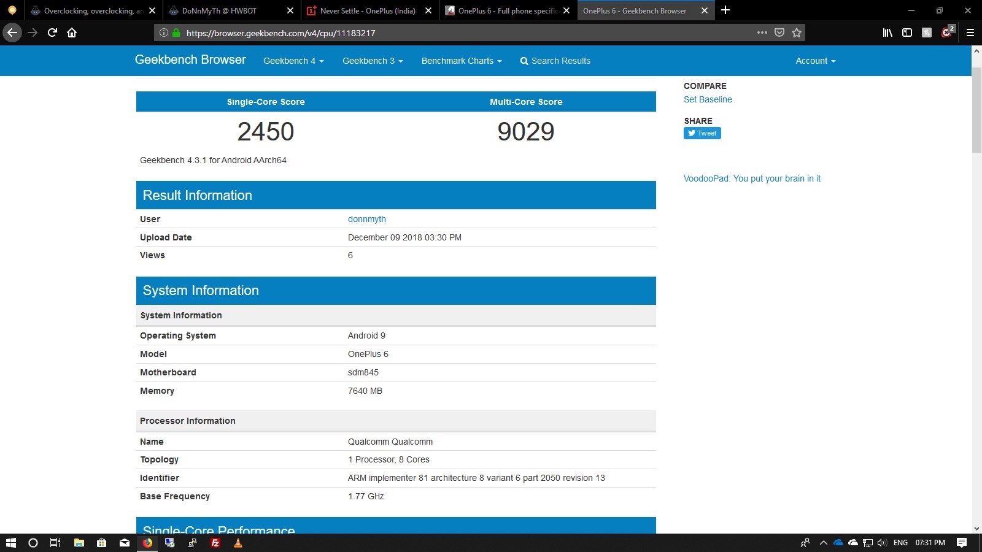Click the 'Android 9' operating system value

[x=366, y=335]
